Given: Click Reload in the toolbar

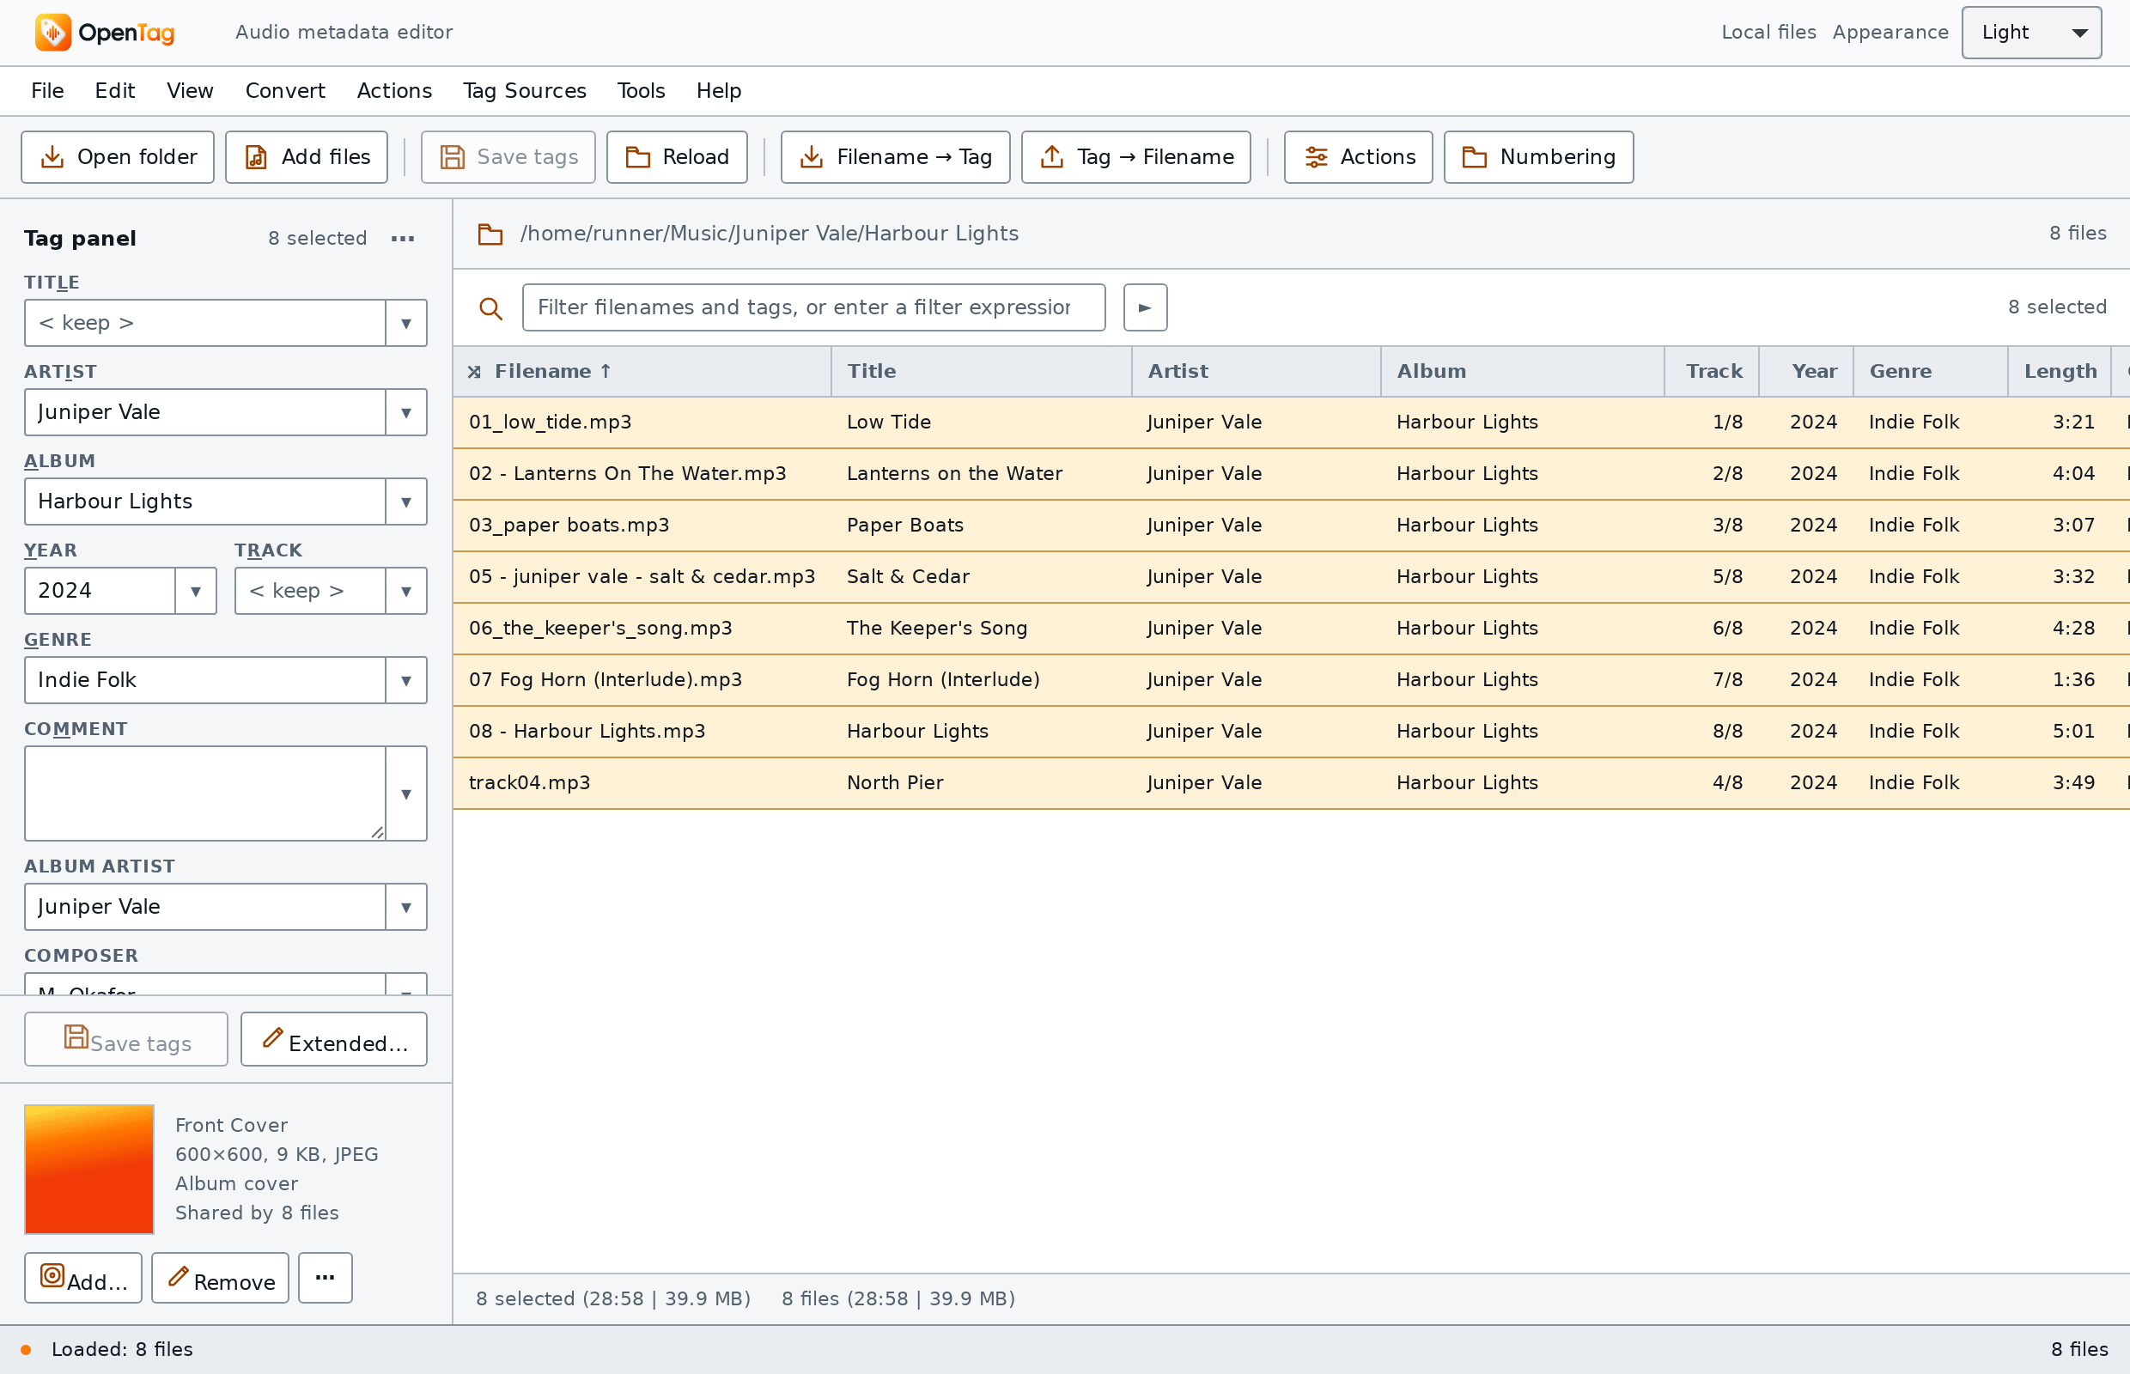Looking at the screenshot, I should click(677, 157).
